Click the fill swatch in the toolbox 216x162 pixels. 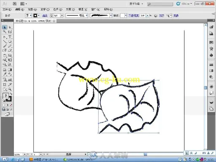click(x=5, y=96)
